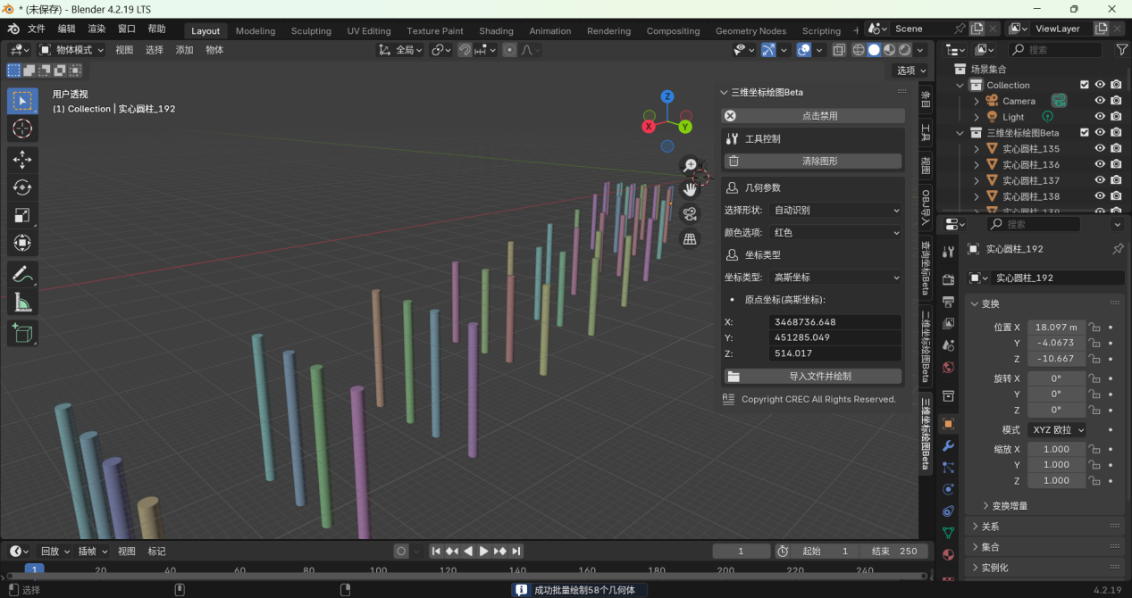Viewport: 1132px width, 598px height.
Task: Open the 颜色选项 dropdown showing 红色
Action: click(x=835, y=232)
